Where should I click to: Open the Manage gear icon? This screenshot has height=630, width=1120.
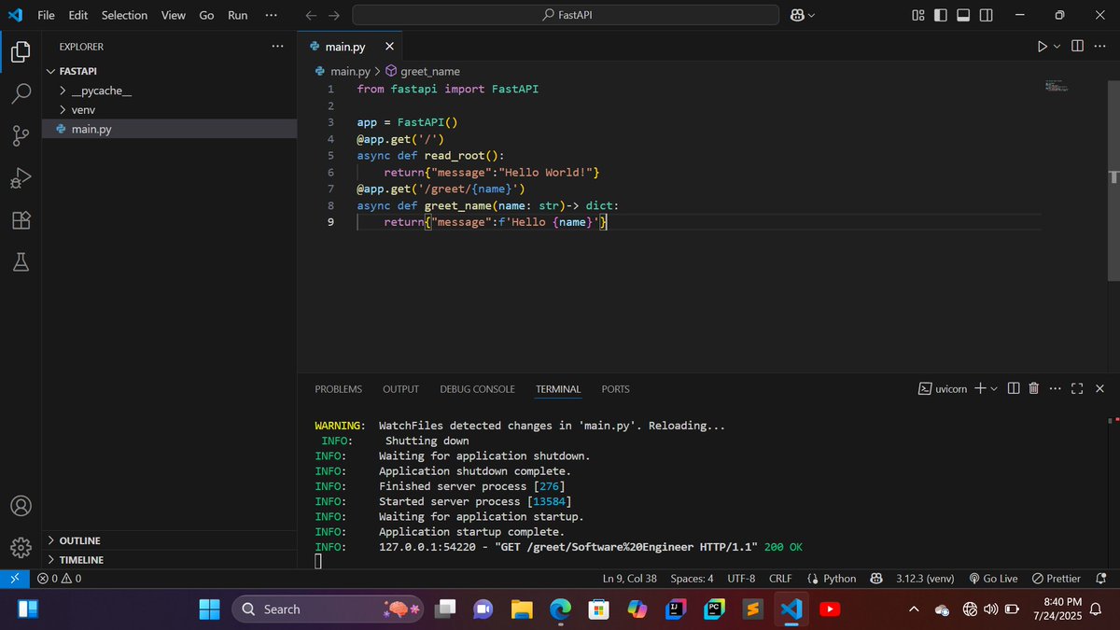click(21, 547)
